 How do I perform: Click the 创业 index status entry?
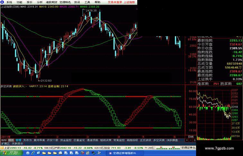(x=129, y=148)
